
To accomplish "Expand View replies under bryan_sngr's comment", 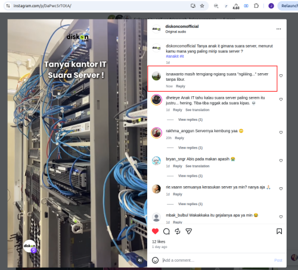I will click(x=190, y=176).
